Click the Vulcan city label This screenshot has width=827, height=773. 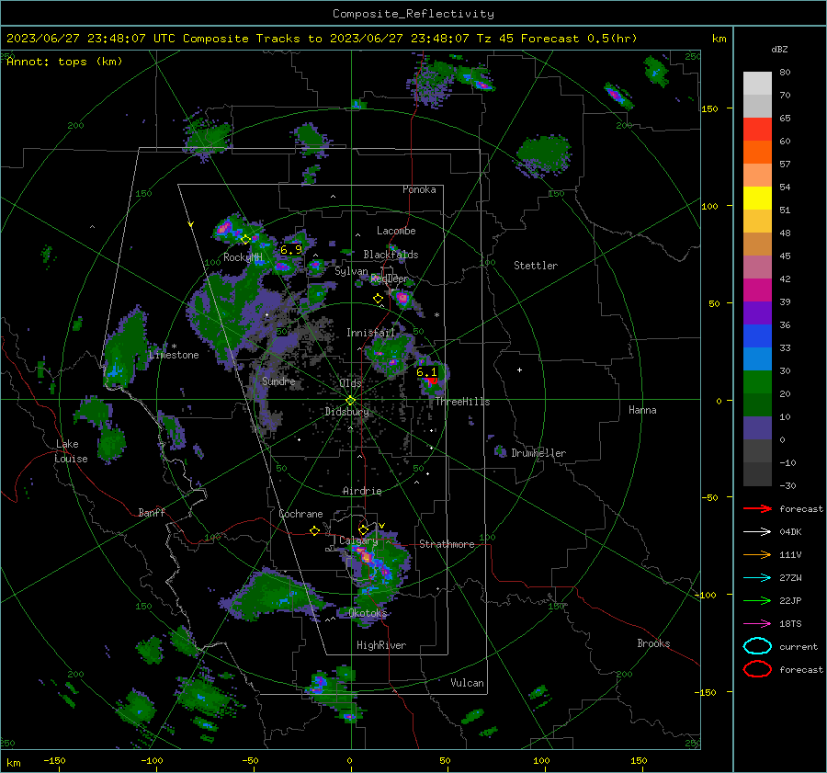point(467,683)
